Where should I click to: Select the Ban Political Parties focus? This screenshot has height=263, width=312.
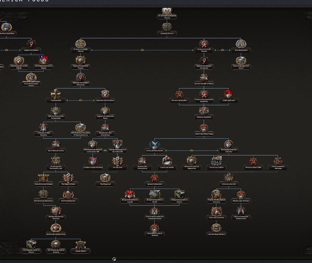[56, 147]
